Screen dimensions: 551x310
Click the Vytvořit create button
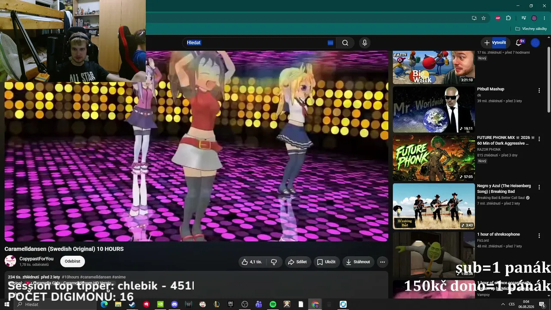tap(495, 43)
